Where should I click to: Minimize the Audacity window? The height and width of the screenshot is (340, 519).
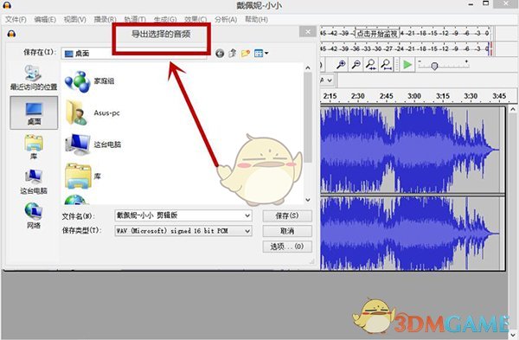[x=471, y=4]
